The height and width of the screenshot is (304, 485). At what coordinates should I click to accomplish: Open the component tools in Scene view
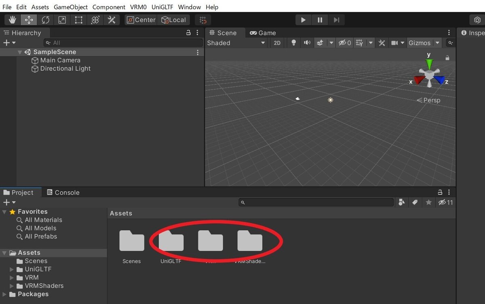382,43
